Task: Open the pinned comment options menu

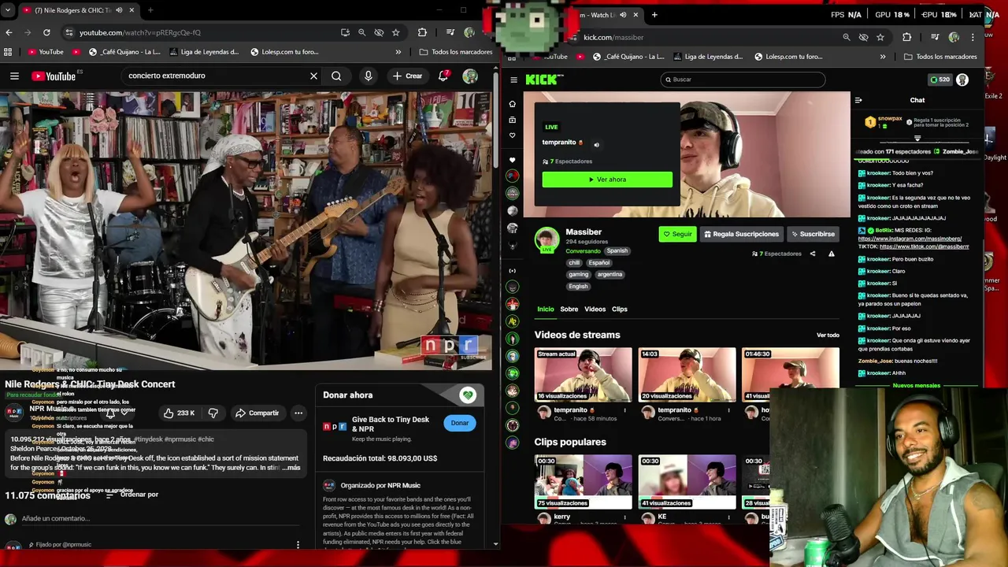Action: coord(298,544)
